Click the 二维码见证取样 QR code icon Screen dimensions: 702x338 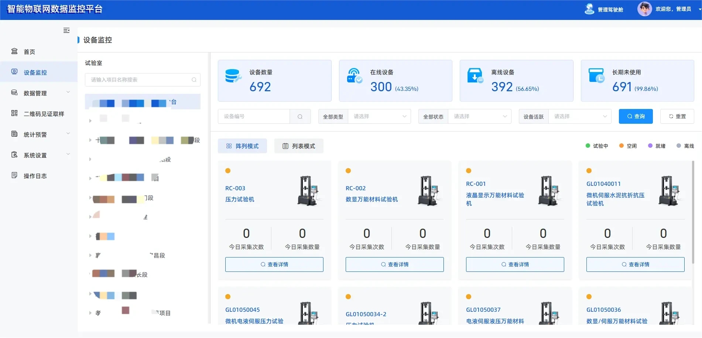[14, 113]
